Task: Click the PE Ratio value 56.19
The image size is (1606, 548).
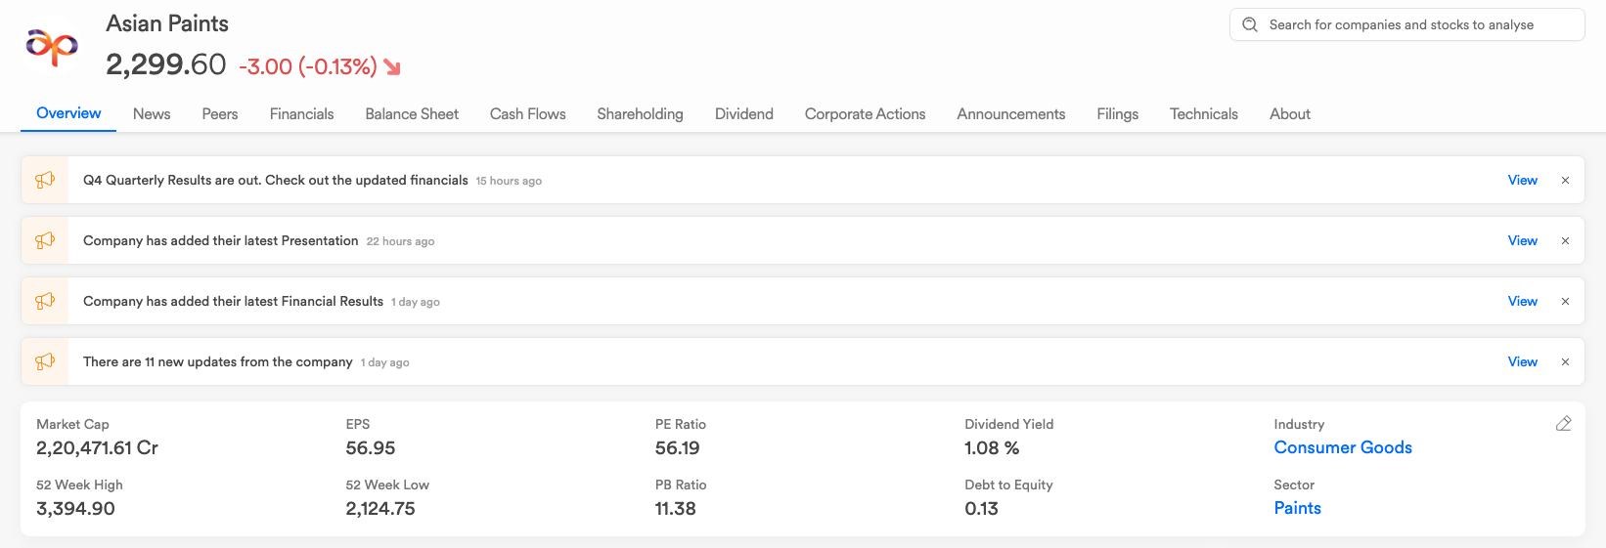Action: (678, 447)
